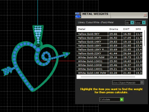The image size is (149, 112).
Task: Click the green arrow on Calculate
Action: coord(122,100)
